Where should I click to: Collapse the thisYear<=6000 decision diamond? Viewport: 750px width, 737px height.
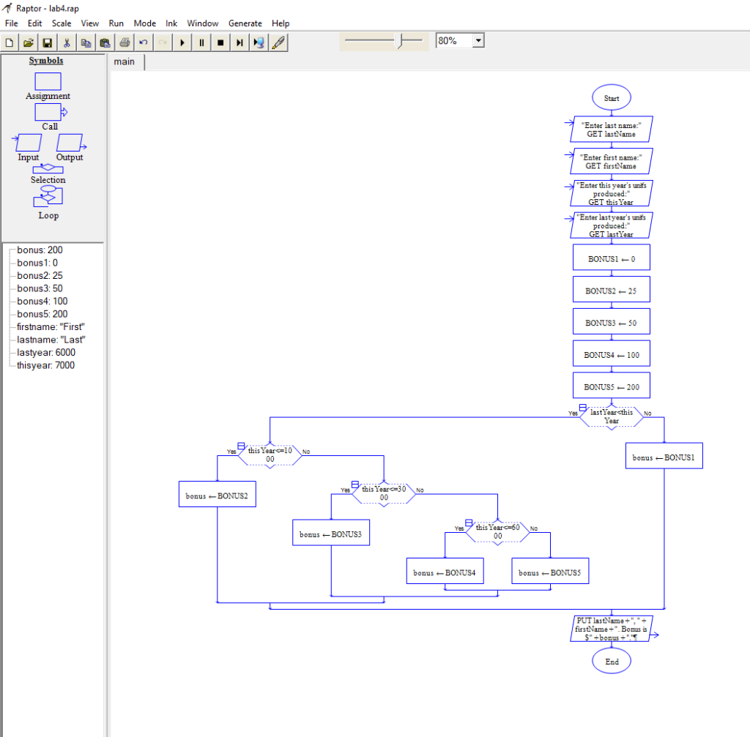469,522
